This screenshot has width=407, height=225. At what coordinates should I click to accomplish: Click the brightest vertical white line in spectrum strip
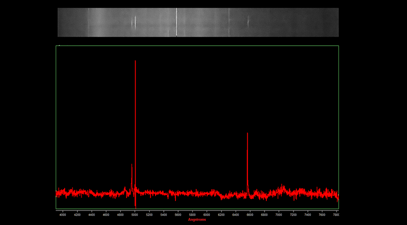176,22
